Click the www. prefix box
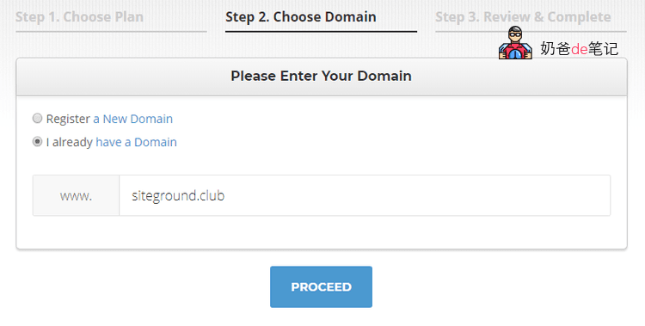This screenshot has height=326, width=645. 76,195
